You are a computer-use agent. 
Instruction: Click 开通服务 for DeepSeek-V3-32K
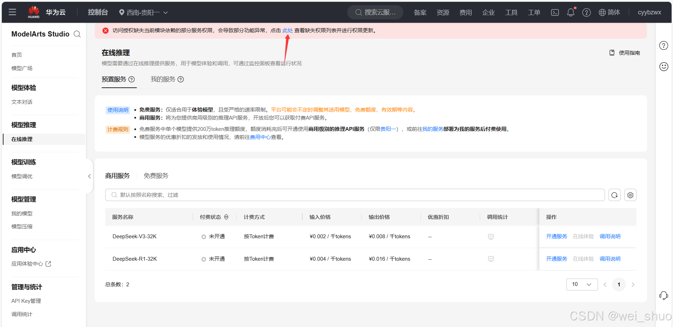click(557, 236)
